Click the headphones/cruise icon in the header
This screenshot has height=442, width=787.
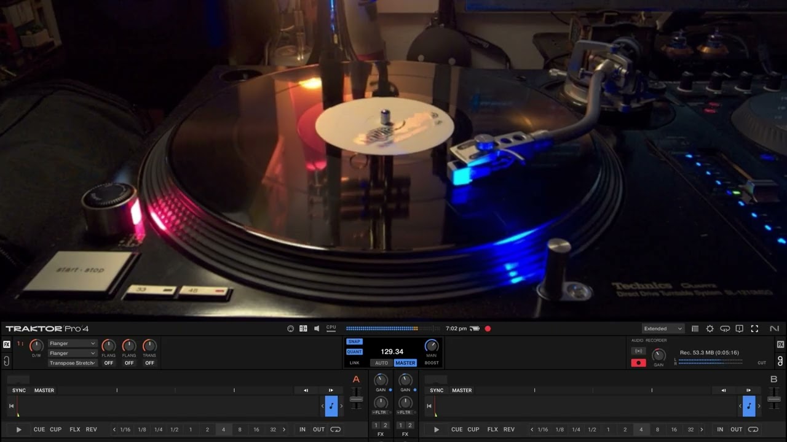click(725, 328)
